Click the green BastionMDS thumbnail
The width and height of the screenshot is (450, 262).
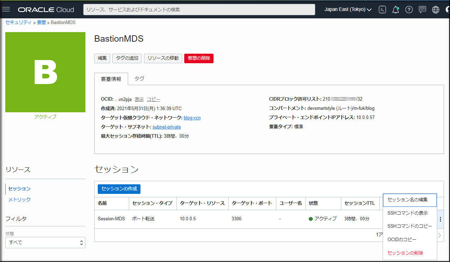pyautogui.click(x=46, y=72)
